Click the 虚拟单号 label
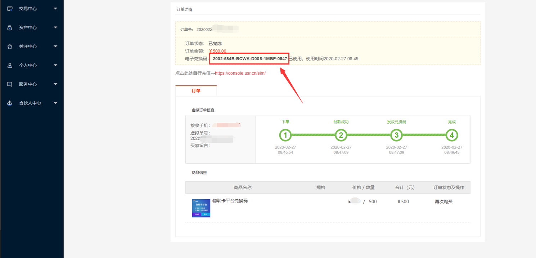Screen dimensions: 536x258 click(200, 133)
